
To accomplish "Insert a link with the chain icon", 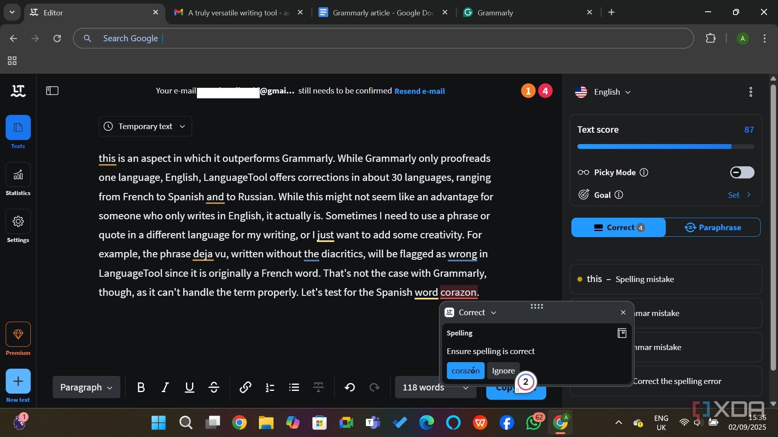I will 245,388.
